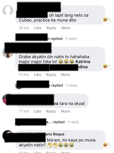Screen dimensions: 114x153
Task: Reply to the major major hike comment
Action: [51, 75]
